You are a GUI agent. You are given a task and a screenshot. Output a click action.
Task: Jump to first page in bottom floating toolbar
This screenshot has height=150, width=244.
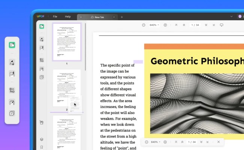coord(176,142)
